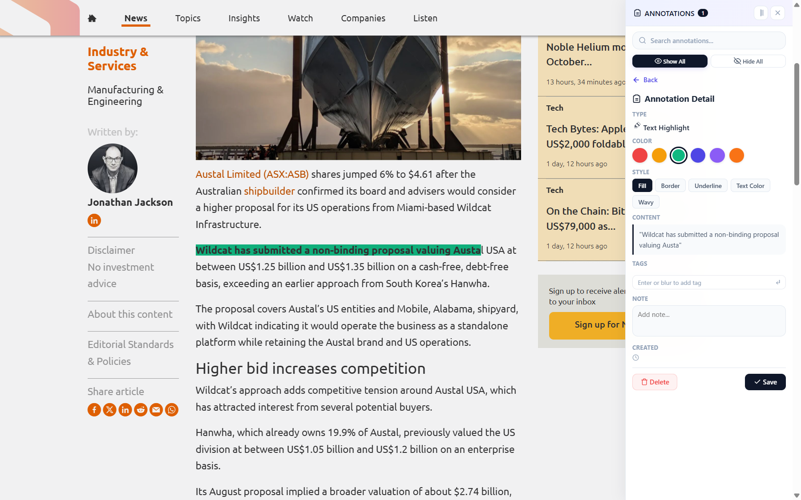Share article on WhatsApp

(x=172, y=410)
